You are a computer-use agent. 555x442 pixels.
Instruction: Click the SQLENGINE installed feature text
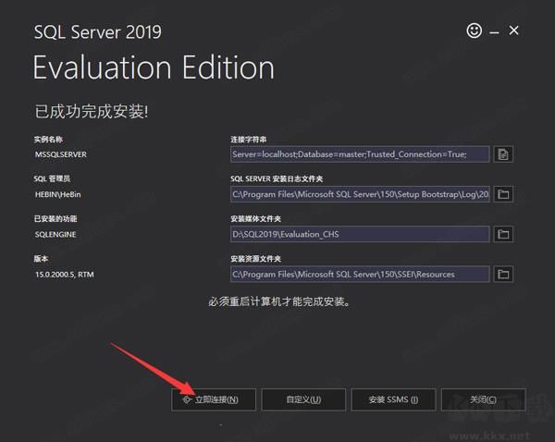(55, 234)
